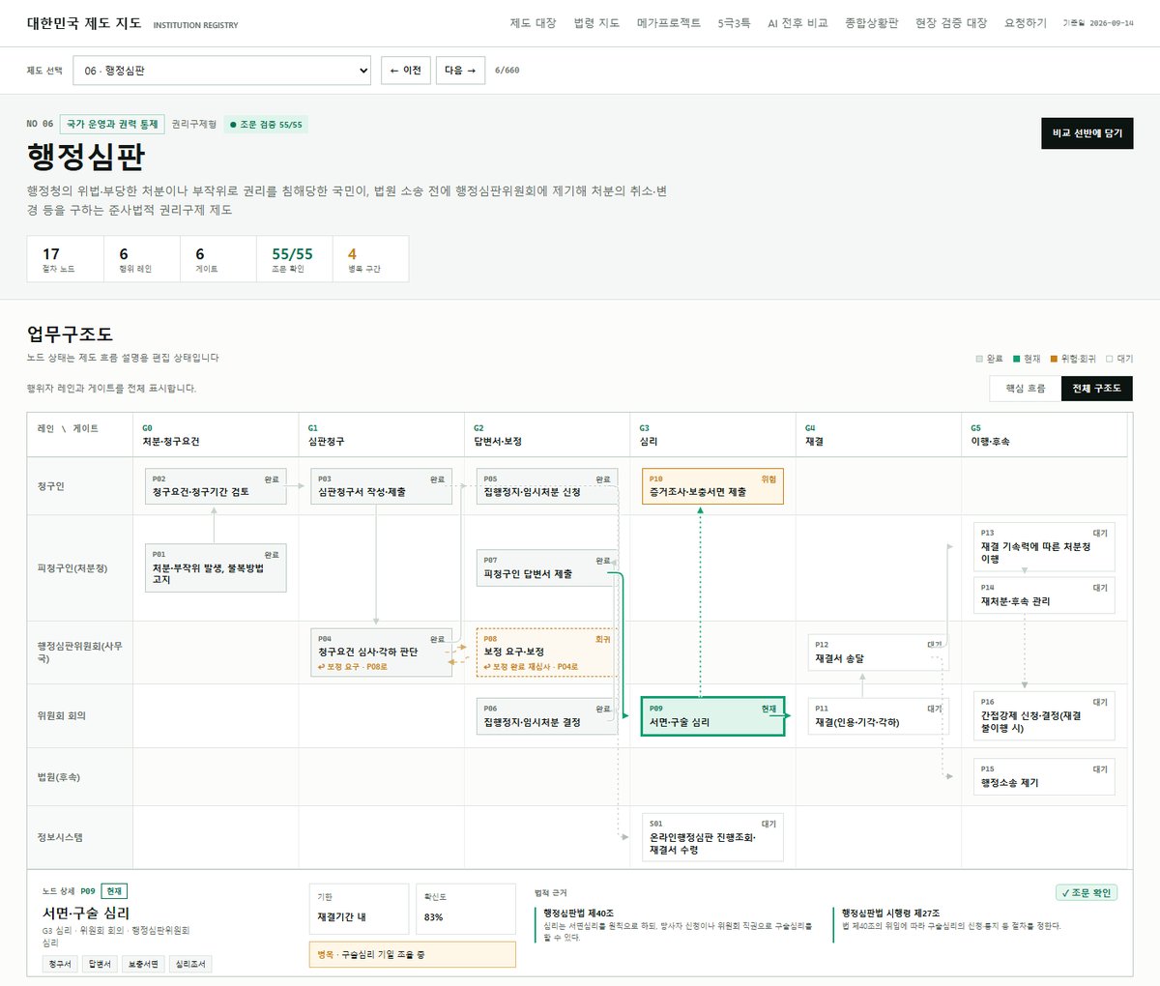Select current node P09 서면·구술 심리 in diagram
This screenshot has height=986, width=1160.
712,716
